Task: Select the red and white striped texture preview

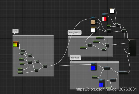Action: pos(104,19)
